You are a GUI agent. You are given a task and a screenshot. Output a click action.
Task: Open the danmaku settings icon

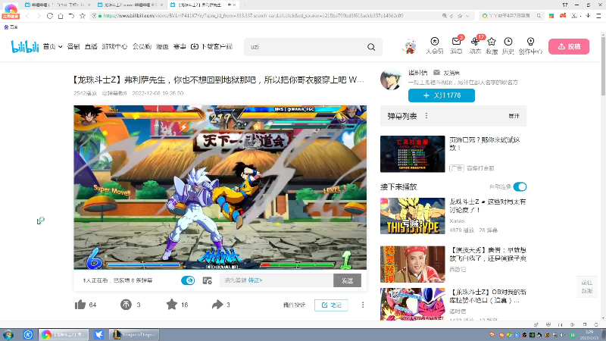207,280
